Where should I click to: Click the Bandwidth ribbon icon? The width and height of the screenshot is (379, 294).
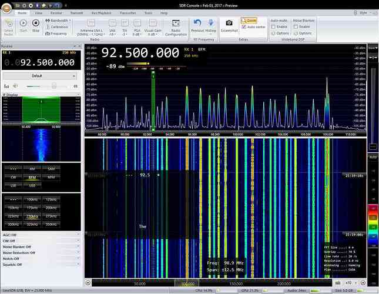[49, 19]
